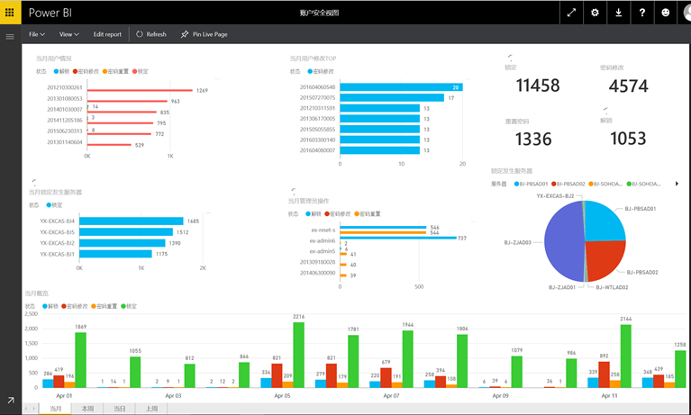Open the app launcher waffle icon
Screen dimensions: 691x415
click(11, 13)
